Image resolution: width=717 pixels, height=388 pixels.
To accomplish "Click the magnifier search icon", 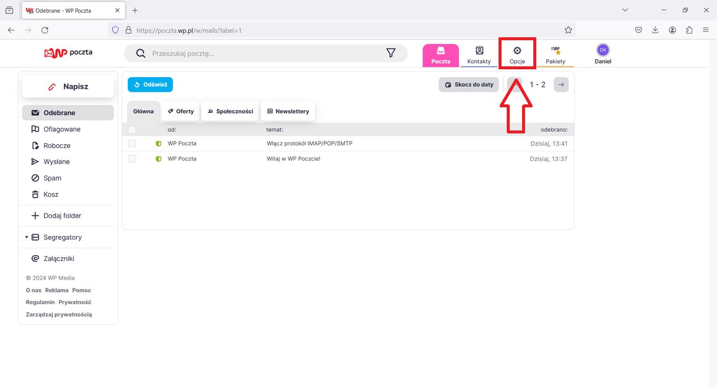I will pos(141,54).
